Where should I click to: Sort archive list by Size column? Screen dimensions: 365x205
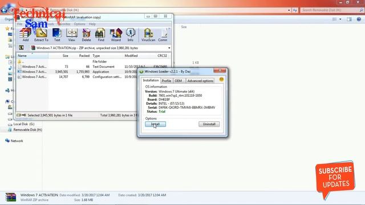coord(59,56)
